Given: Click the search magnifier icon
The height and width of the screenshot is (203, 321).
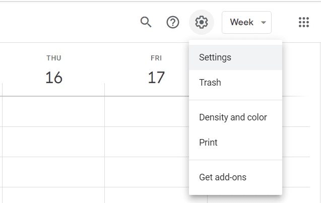Looking at the screenshot, I should pyautogui.click(x=146, y=22).
